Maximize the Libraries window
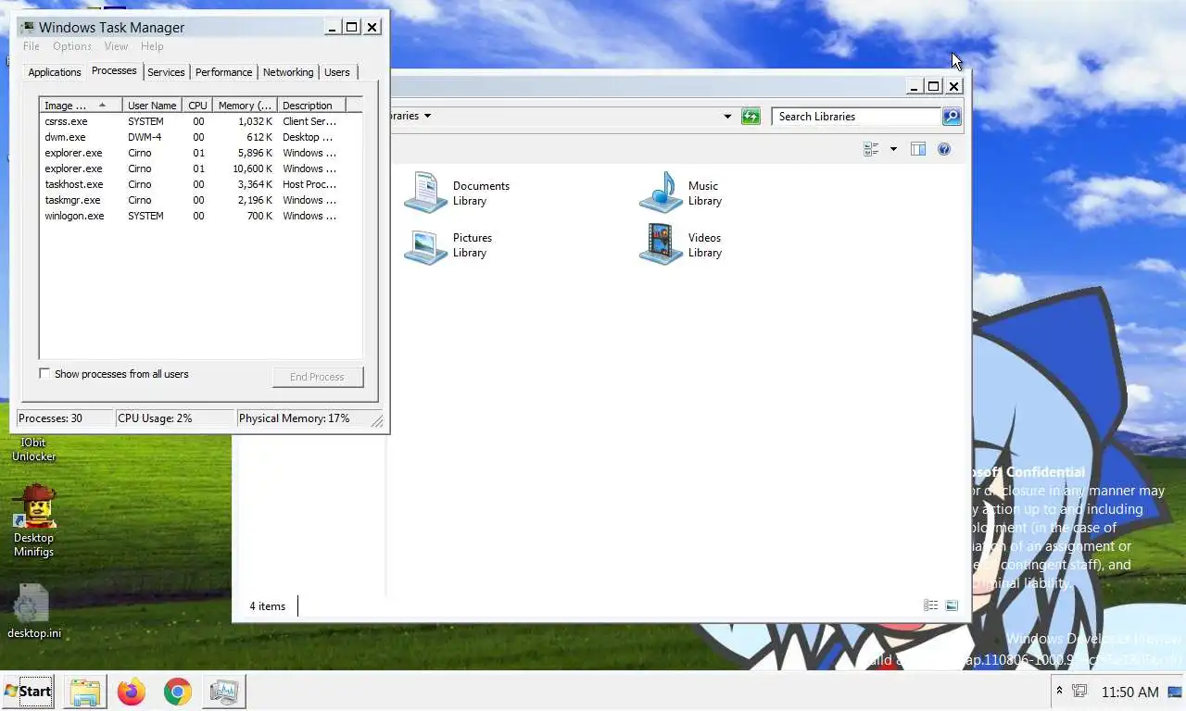The height and width of the screenshot is (711, 1186). pos(934,86)
